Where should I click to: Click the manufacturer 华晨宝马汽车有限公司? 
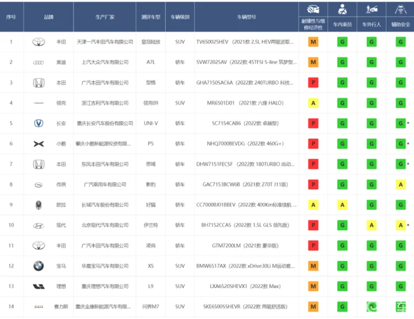tap(105, 266)
